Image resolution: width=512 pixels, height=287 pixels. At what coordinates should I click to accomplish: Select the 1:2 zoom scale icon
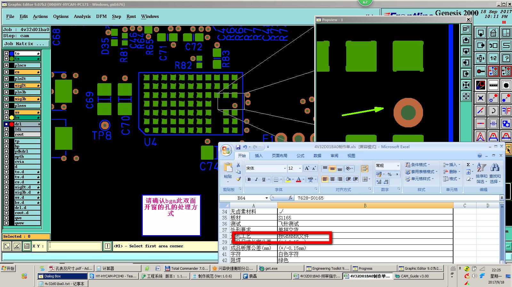coord(493,58)
